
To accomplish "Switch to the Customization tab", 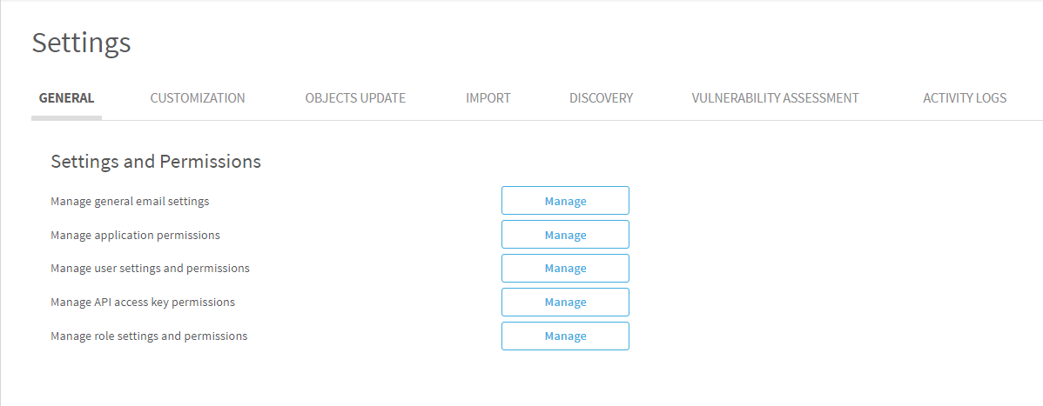I will pos(198,98).
